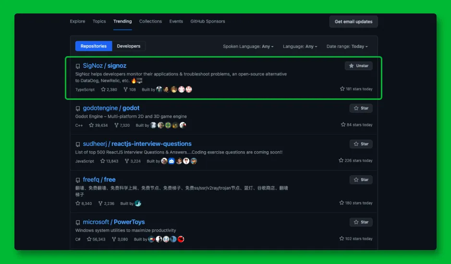Open the Date range: Today dropdown
Image resolution: width=451 pixels, height=264 pixels.
(x=347, y=46)
